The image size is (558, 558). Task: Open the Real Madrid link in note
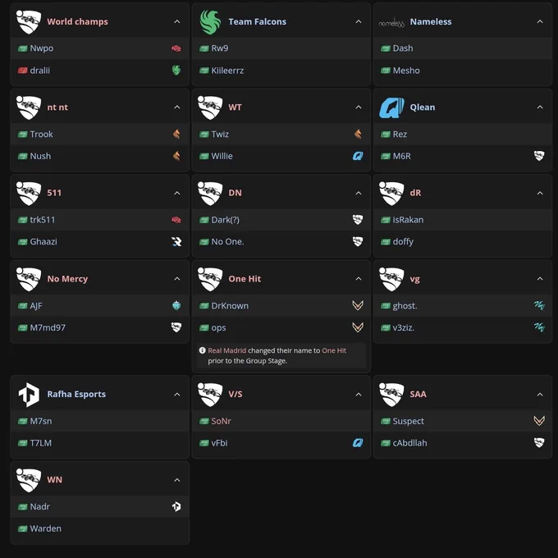point(226,350)
